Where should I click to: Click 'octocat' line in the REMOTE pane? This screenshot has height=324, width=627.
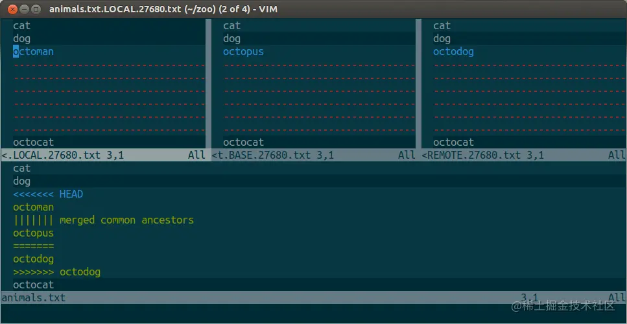453,142
